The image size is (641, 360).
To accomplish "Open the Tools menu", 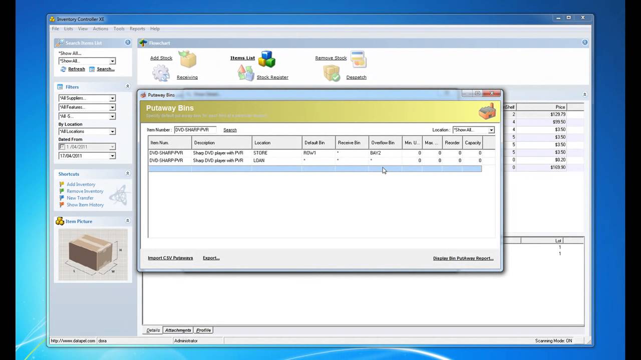I will pos(119,29).
